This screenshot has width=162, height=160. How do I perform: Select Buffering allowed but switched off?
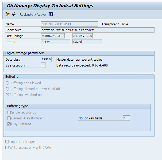(x=7, y=89)
